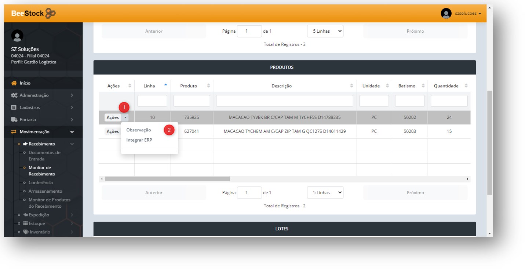
Task: Select Observação from the actions menu
Action: coord(139,130)
